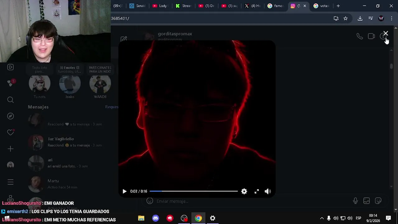Open emoji picker in message box
This screenshot has height=224, width=398.
click(x=150, y=201)
